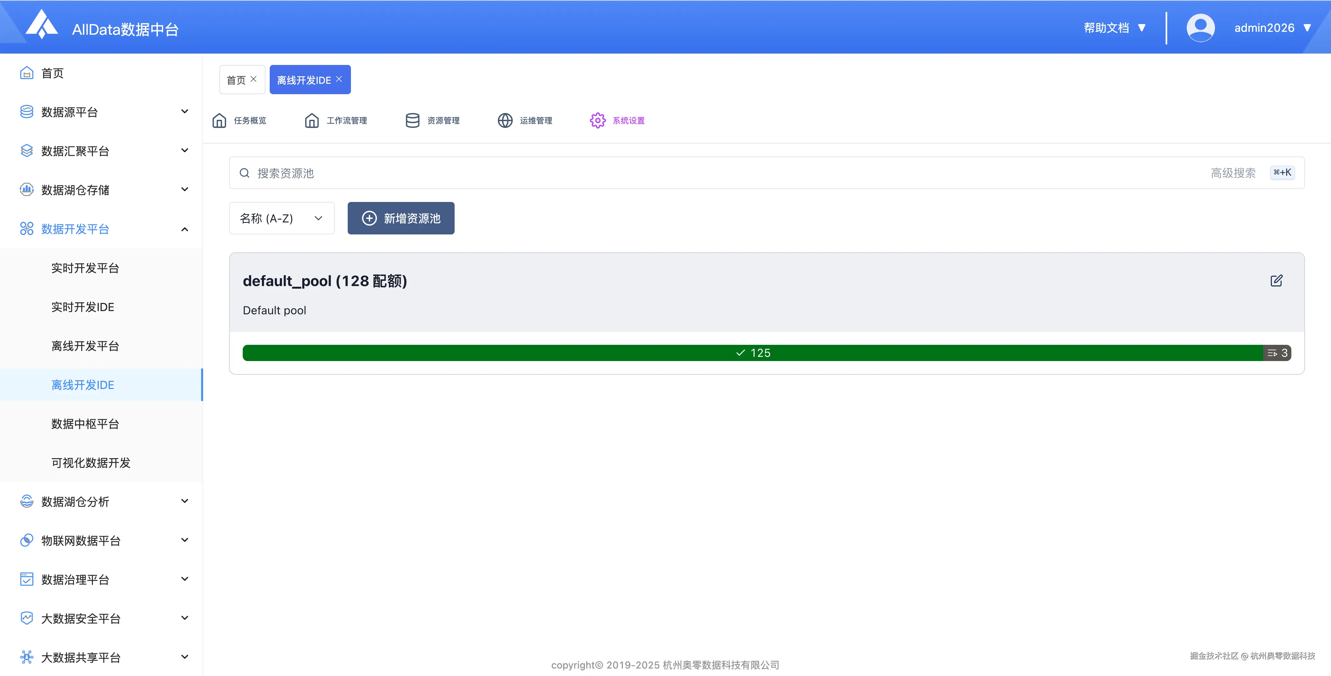Click the globe icon for 运维管理

coord(505,120)
